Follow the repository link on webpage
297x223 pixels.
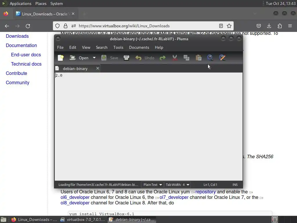click(206, 192)
